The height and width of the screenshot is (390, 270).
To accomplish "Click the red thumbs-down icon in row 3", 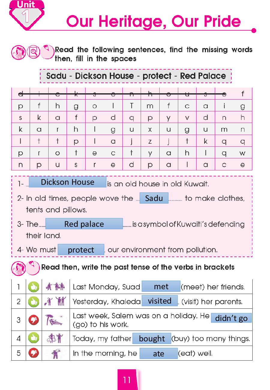I will point(33,320).
